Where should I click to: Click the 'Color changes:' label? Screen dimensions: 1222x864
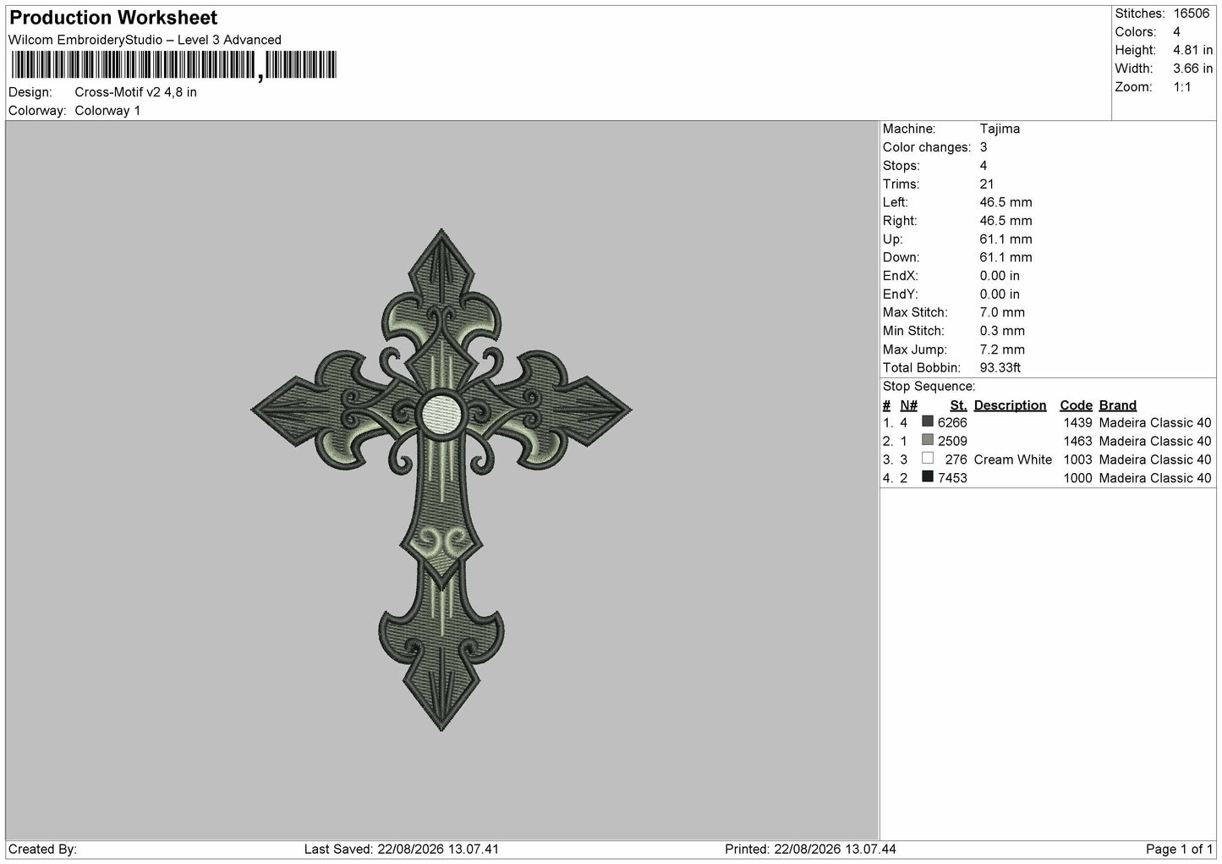(x=926, y=147)
